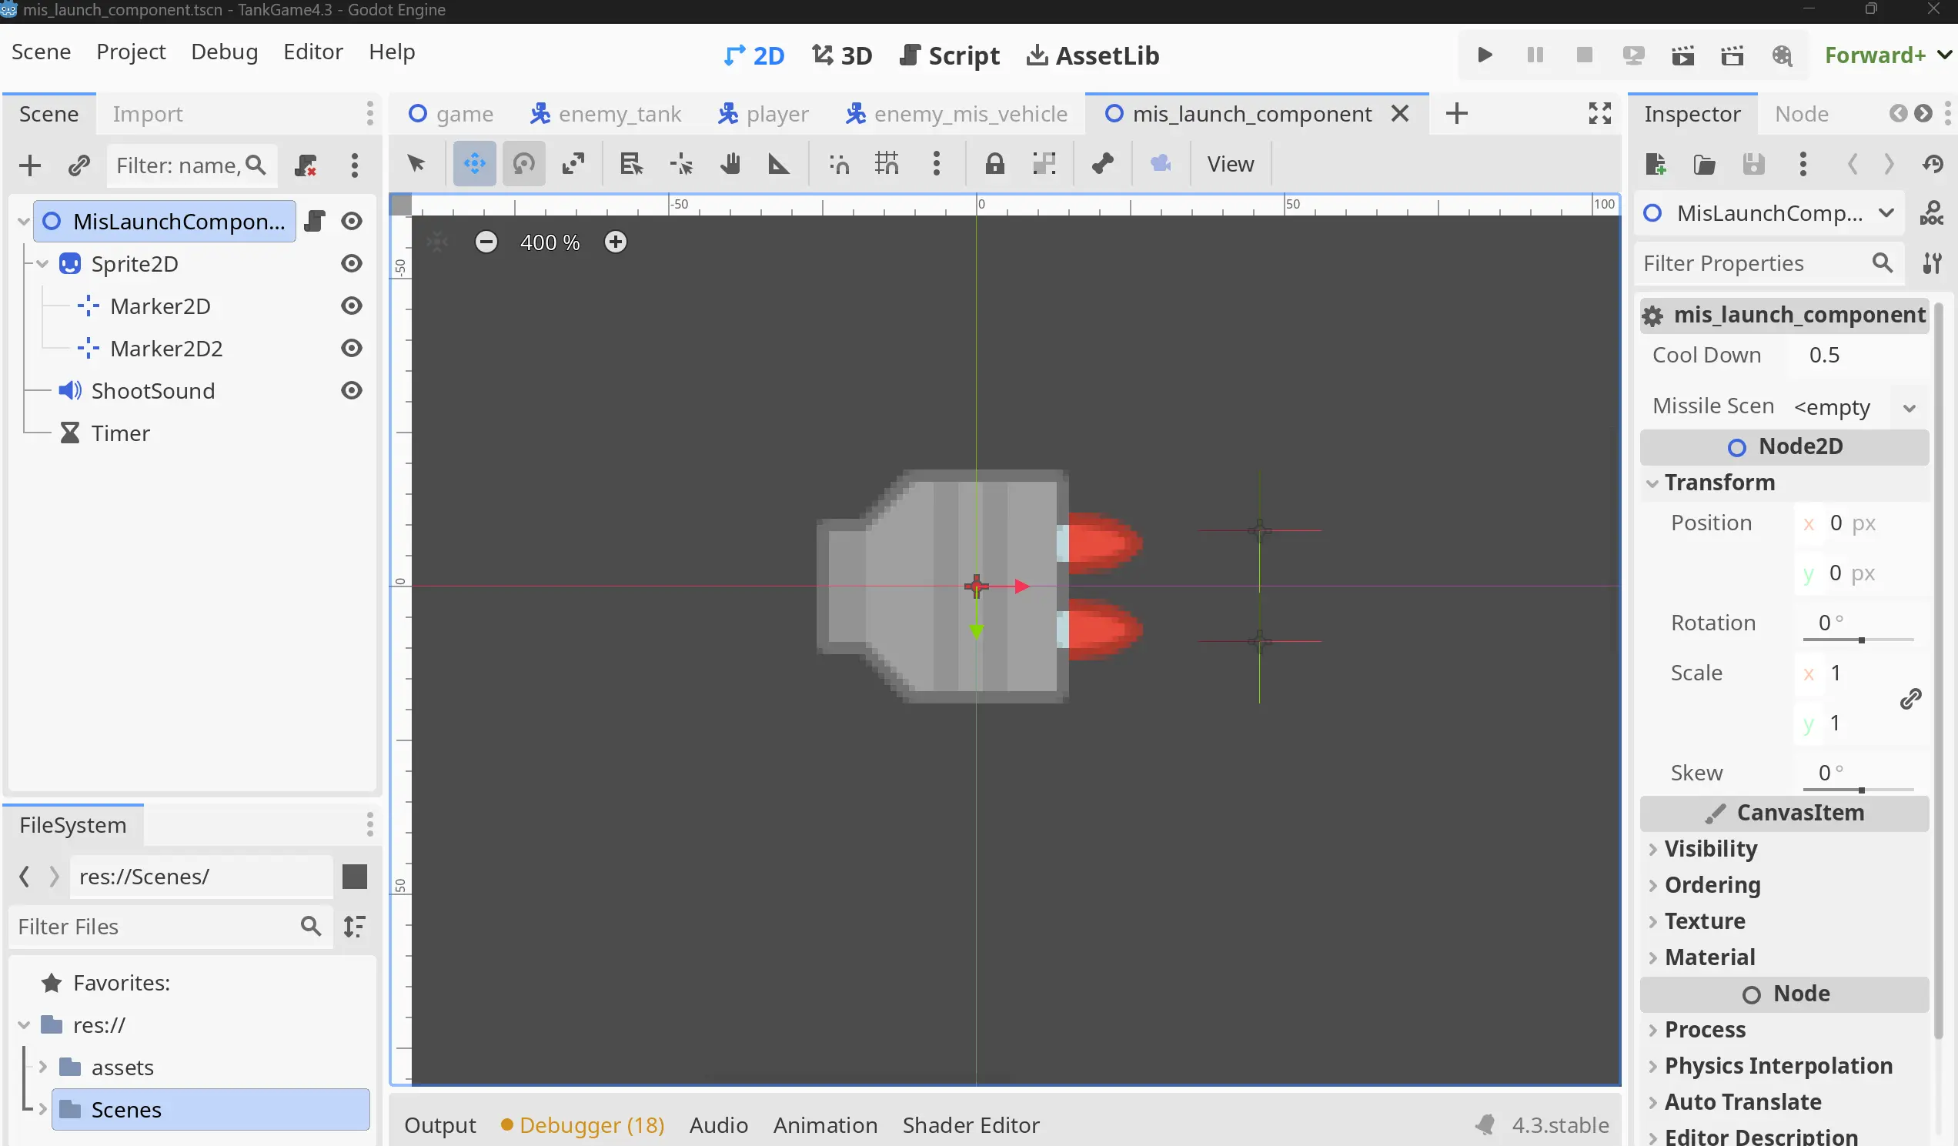Open the Missile Scene dropdown
1958x1146 pixels.
1909,407
